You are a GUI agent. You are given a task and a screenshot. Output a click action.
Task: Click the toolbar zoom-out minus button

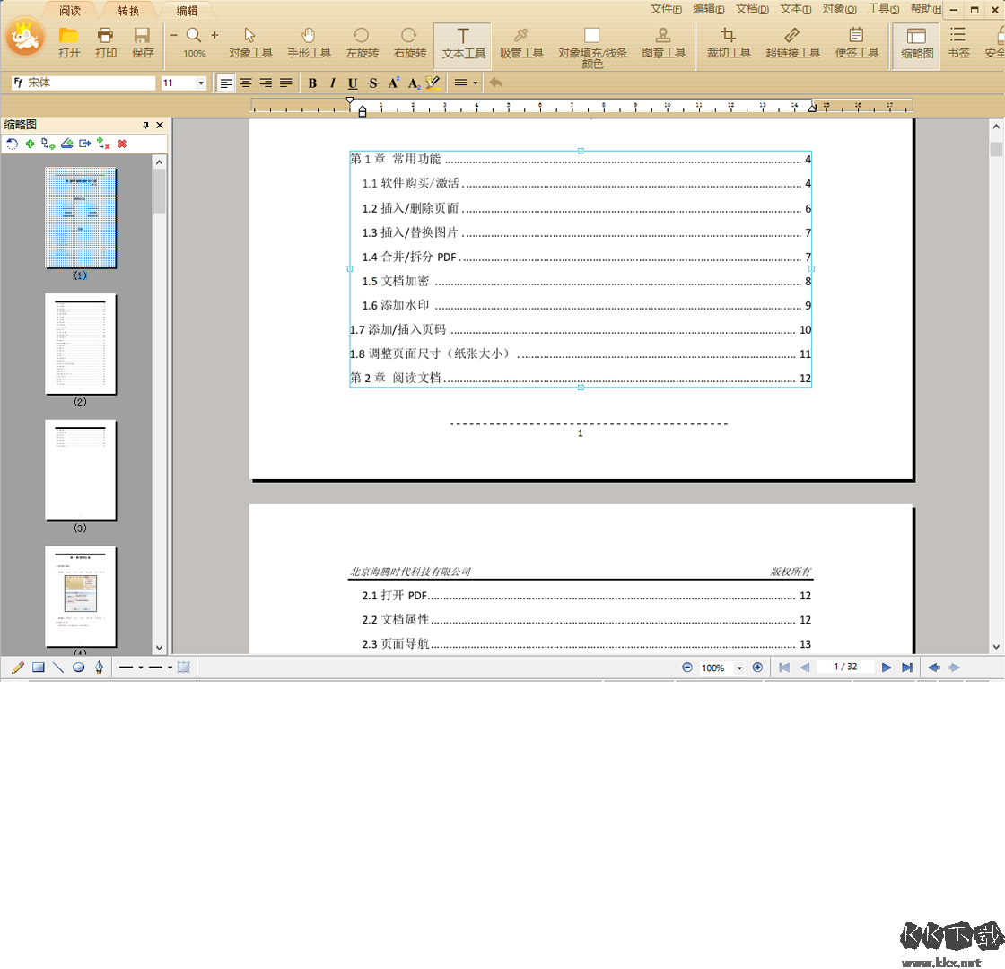coord(174,35)
